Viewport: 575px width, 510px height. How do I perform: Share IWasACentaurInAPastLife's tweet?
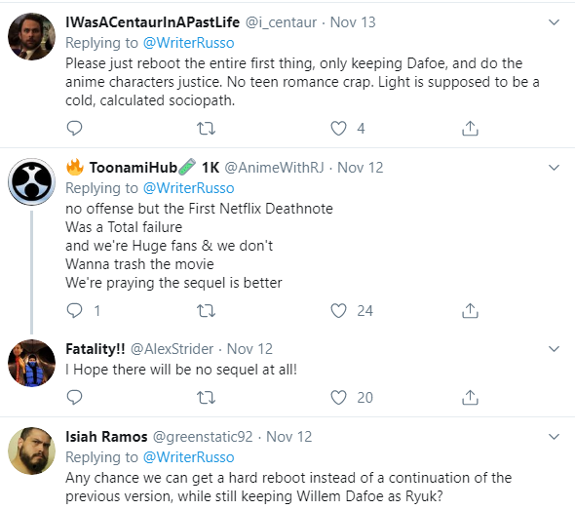click(470, 129)
